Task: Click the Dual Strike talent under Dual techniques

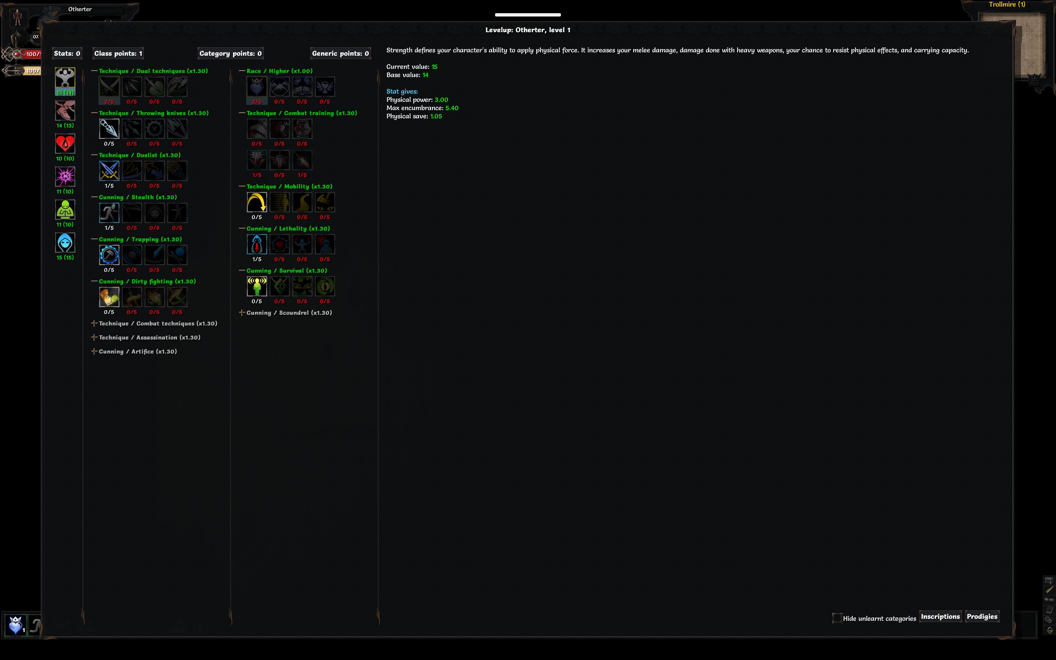Action: pyautogui.click(x=108, y=87)
